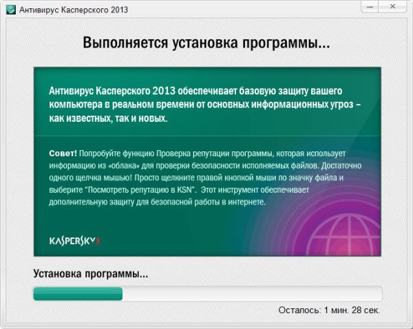Click remaining time "Осталось: 1 мин. 28 сек."
Screen dimensions: 413x329
(329, 310)
